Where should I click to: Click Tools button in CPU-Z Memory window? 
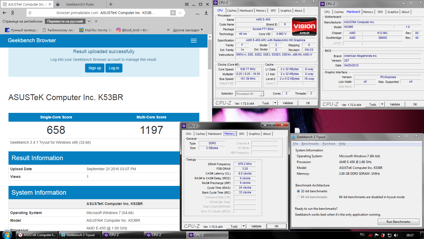(234, 226)
